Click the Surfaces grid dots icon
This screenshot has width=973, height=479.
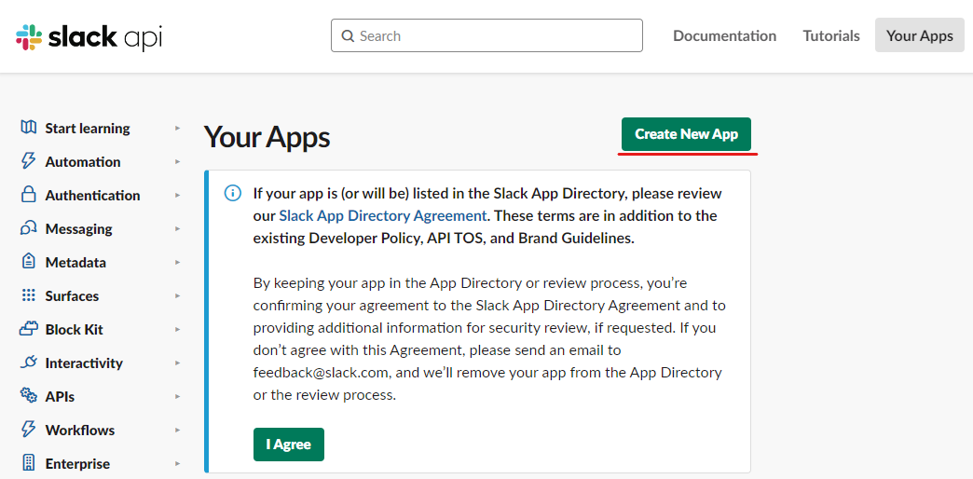pyautogui.click(x=29, y=295)
